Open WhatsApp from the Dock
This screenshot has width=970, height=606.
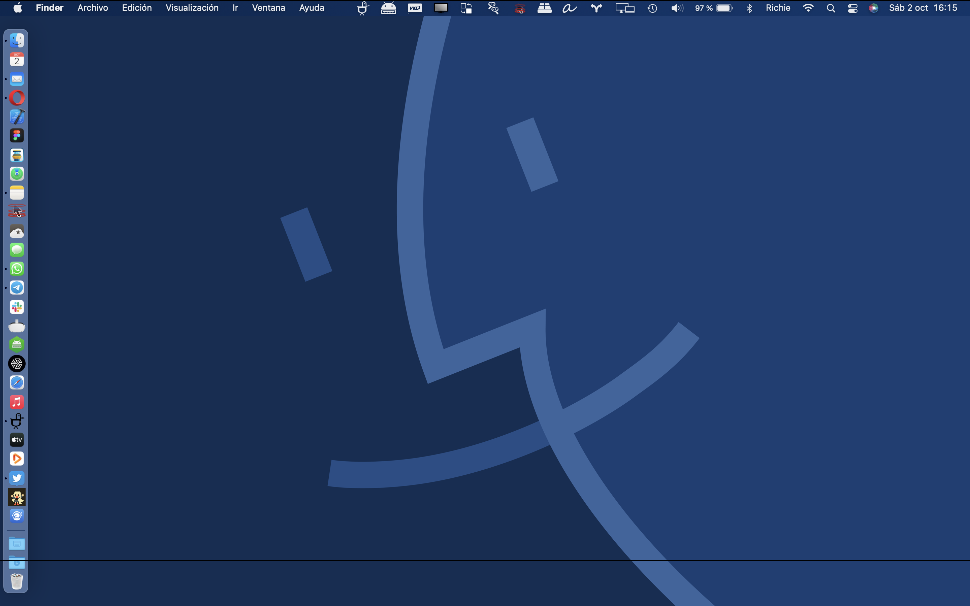coord(17,269)
